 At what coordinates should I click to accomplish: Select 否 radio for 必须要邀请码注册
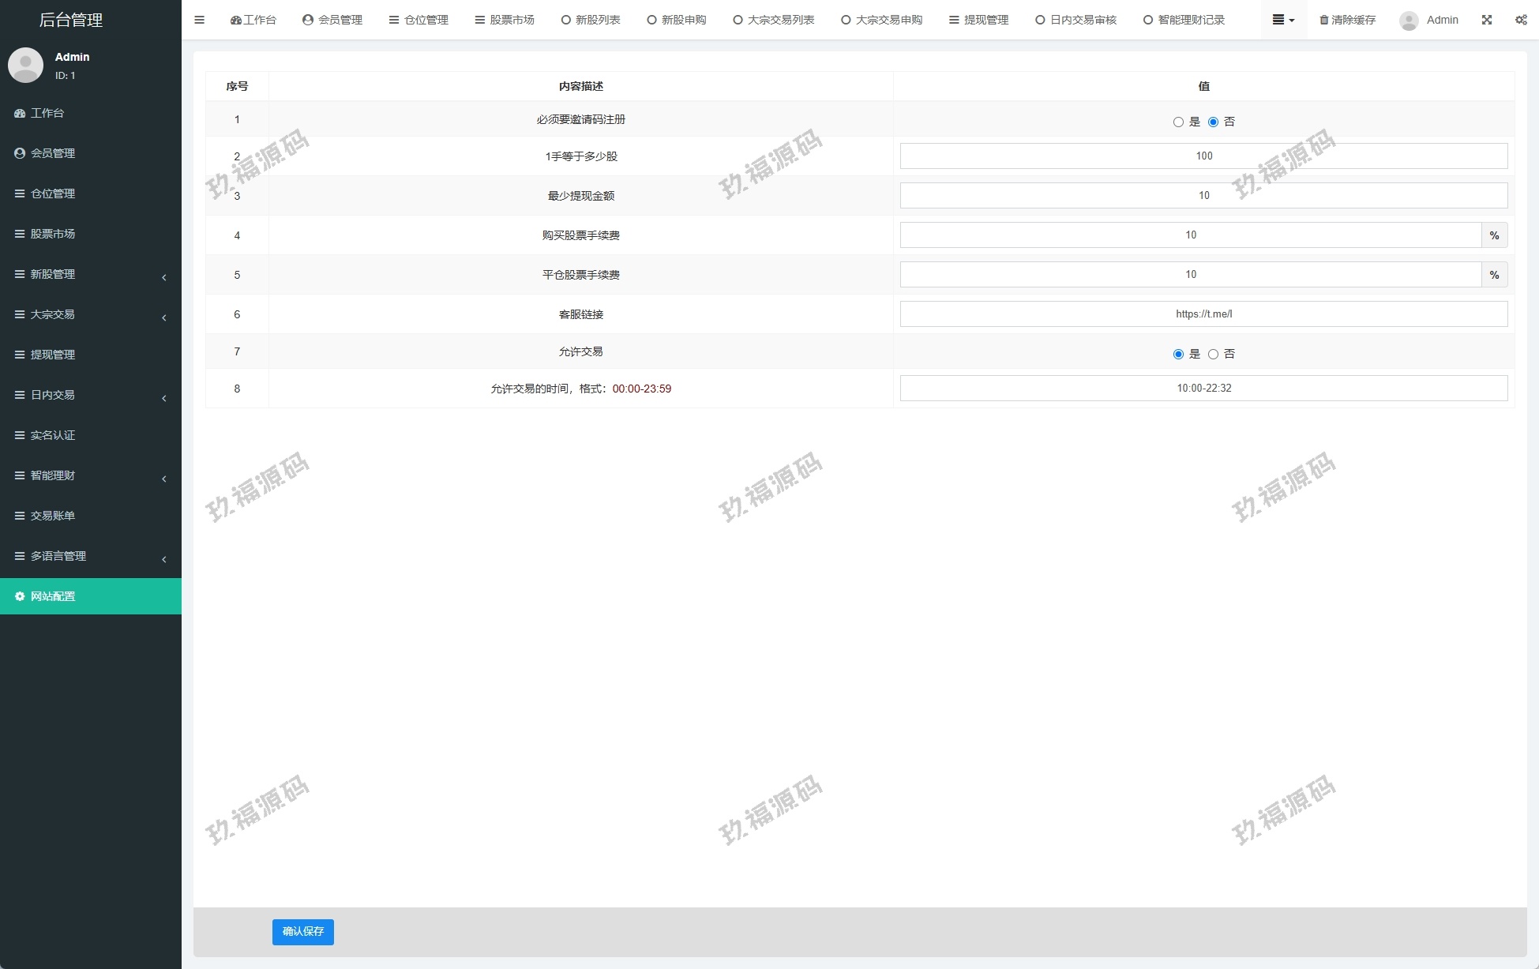coord(1213,122)
